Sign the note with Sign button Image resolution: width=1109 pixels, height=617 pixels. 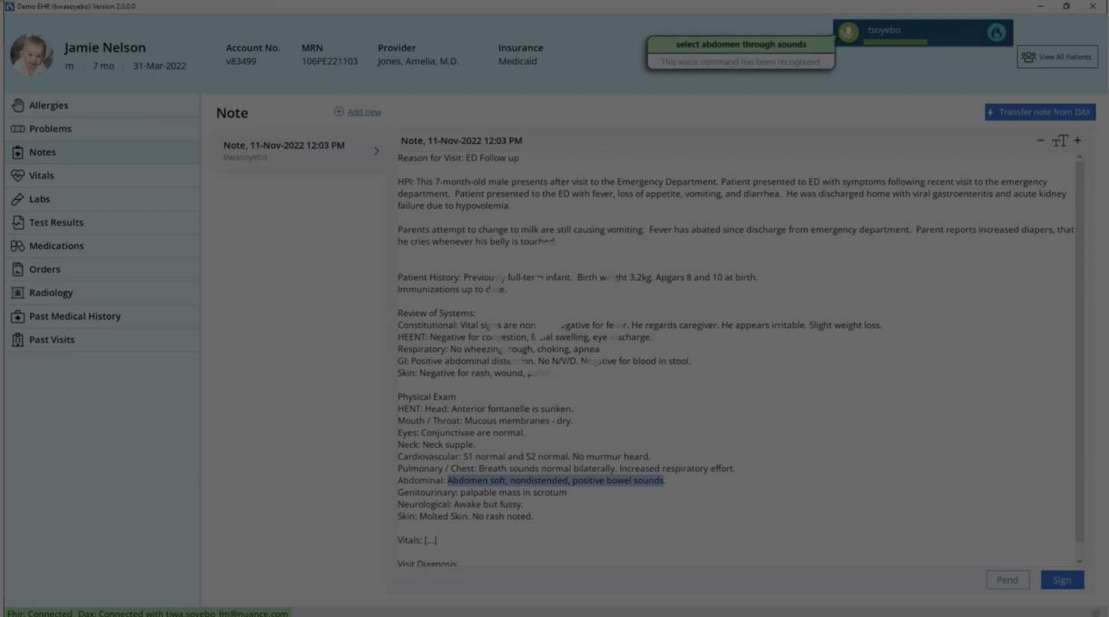1062,580
